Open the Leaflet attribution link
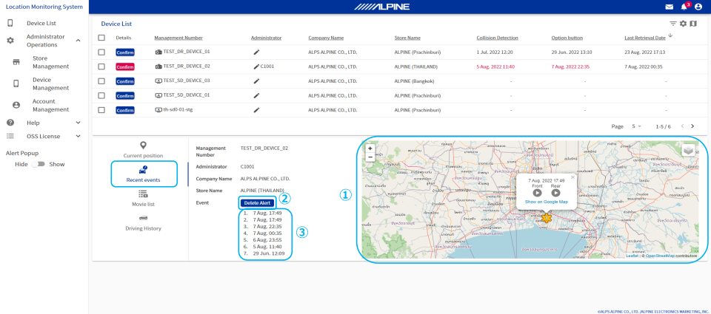This screenshot has width=711, height=314. [x=632, y=256]
